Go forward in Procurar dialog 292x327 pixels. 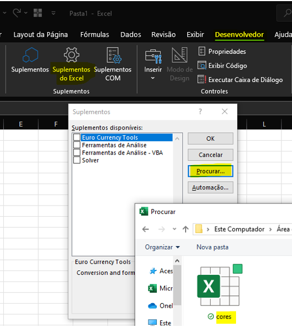162,229
